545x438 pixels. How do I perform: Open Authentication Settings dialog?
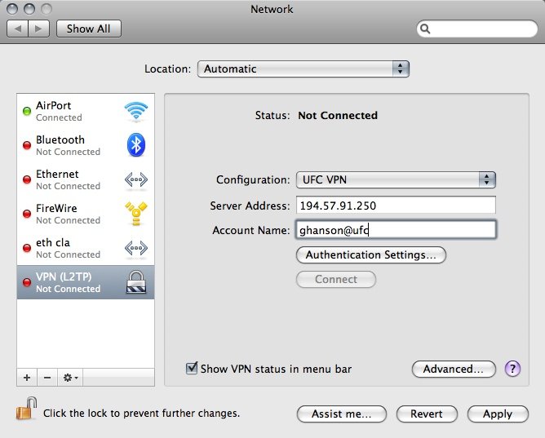(370, 254)
